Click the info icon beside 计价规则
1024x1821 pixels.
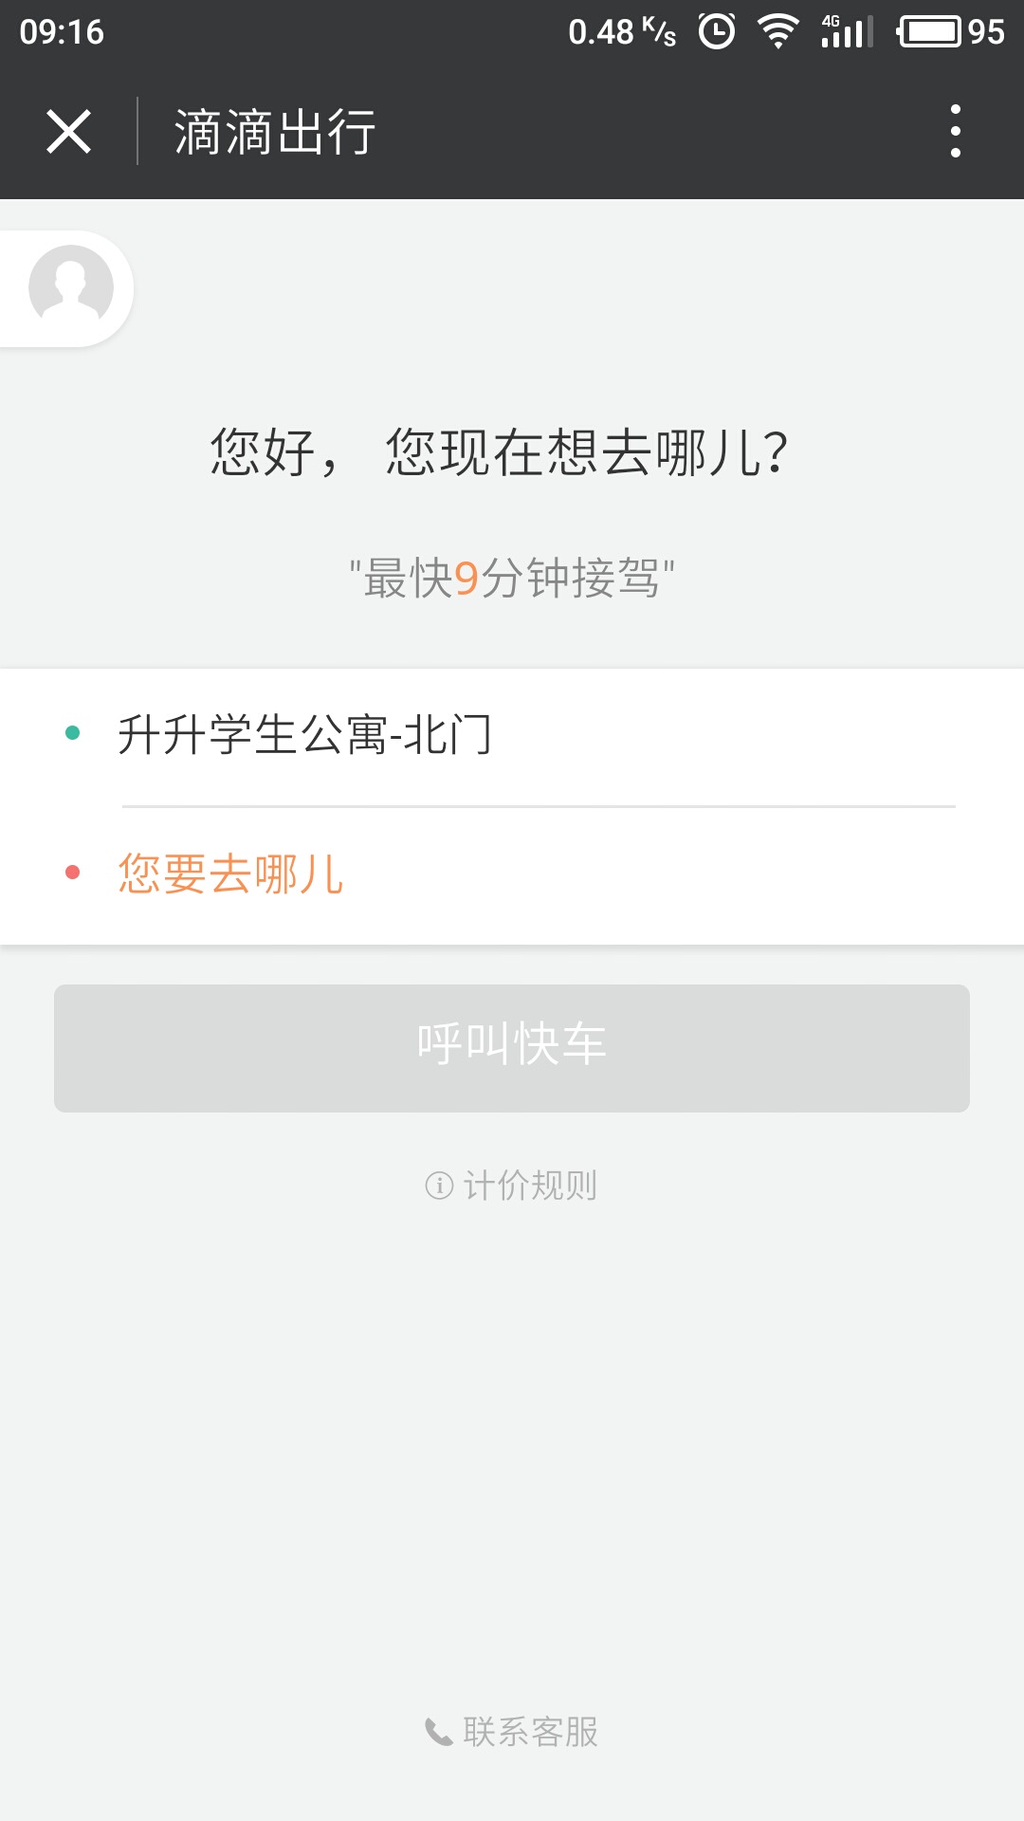(x=439, y=1186)
